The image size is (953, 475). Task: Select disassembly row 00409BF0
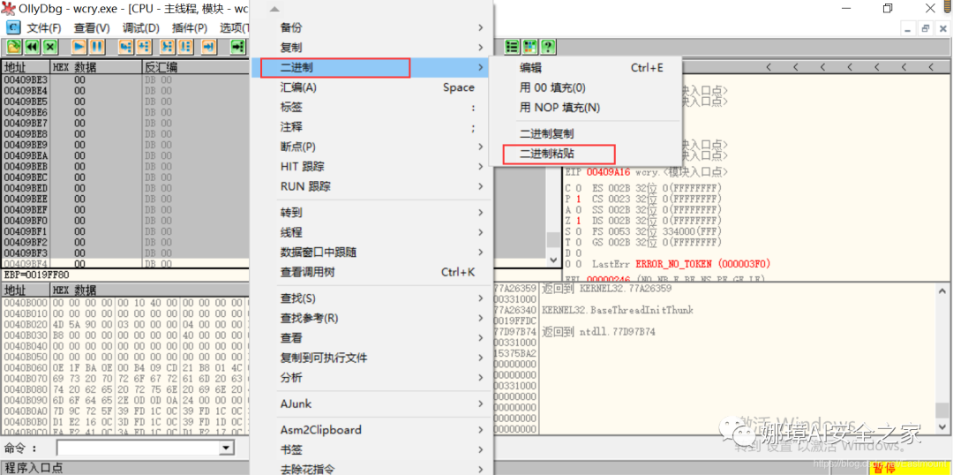125,220
